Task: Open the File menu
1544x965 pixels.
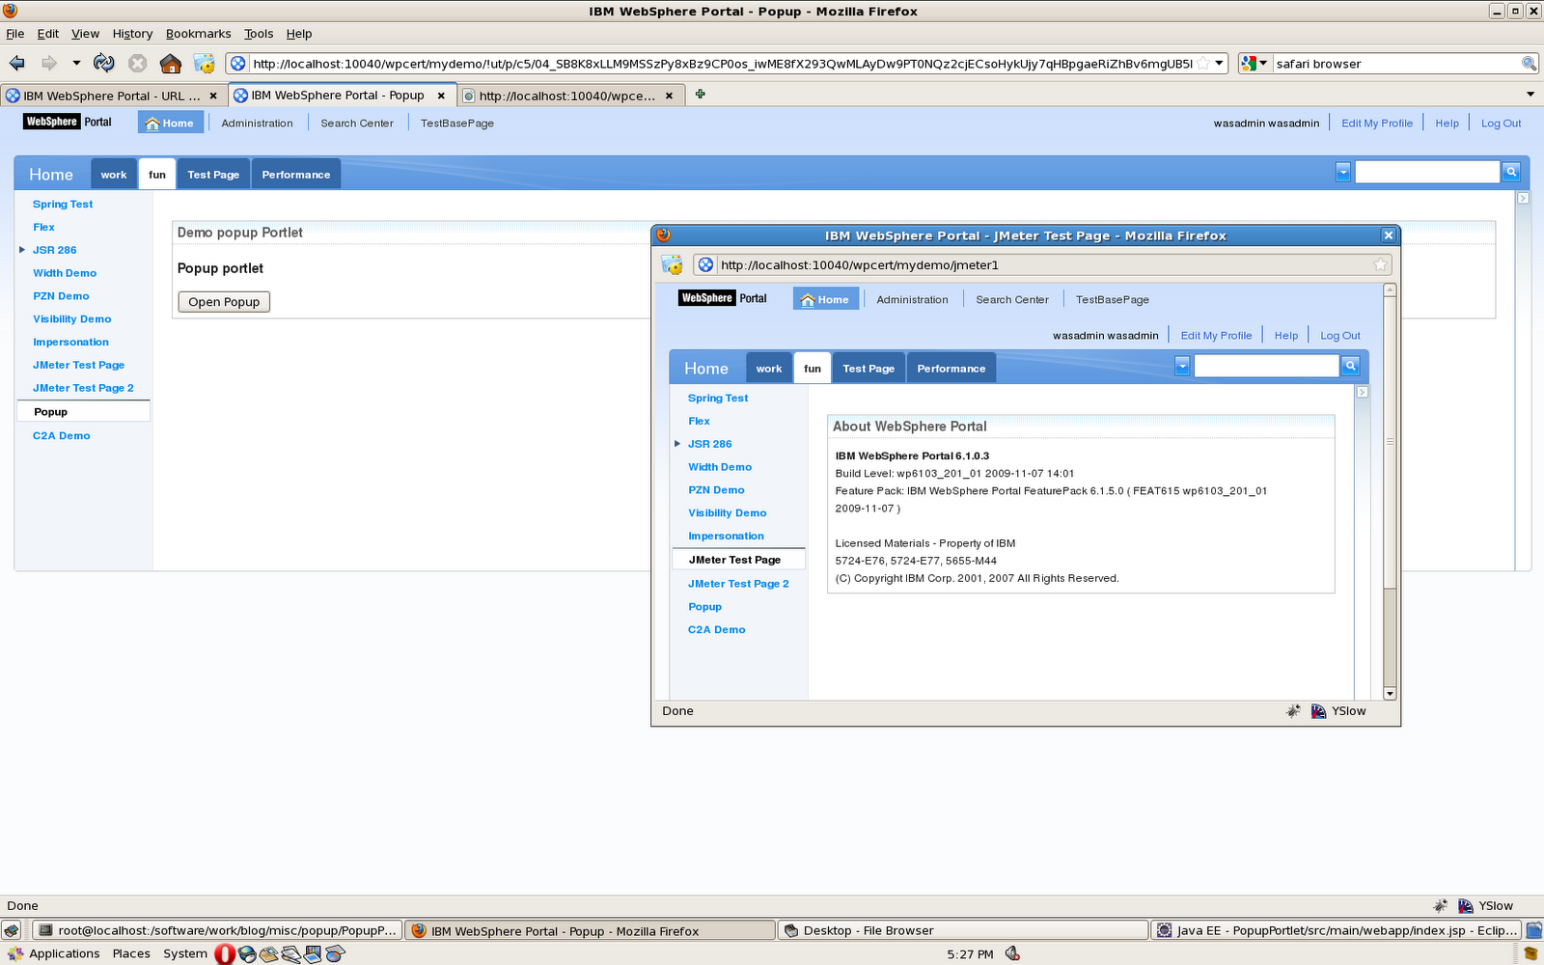Action: click(x=15, y=34)
